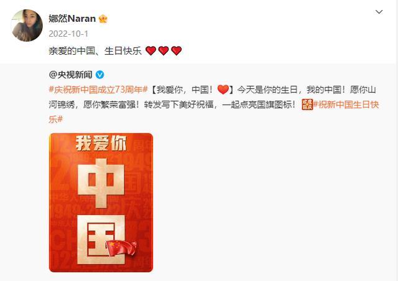Screen dimensions: 398x281
Task: Open the 我爱你中国 poster image
Action: point(101,202)
